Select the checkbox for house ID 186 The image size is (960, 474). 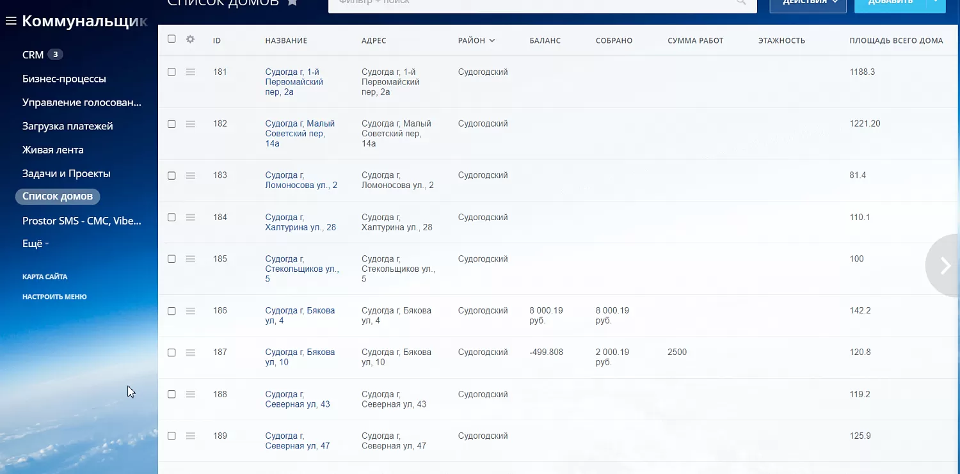pyautogui.click(x=172, y=311)
